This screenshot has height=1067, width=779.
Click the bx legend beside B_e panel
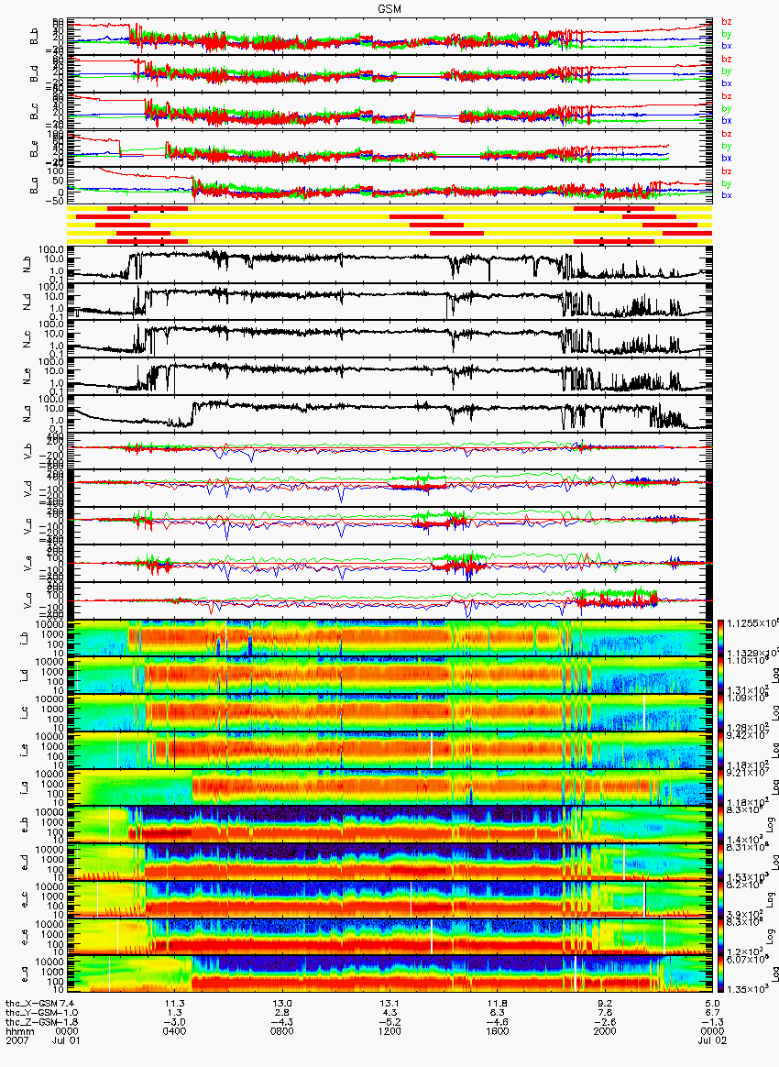[727, 158]
